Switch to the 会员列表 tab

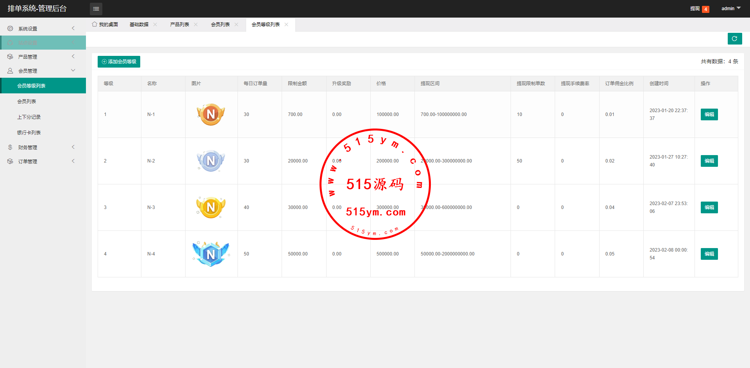coord(220,25)
